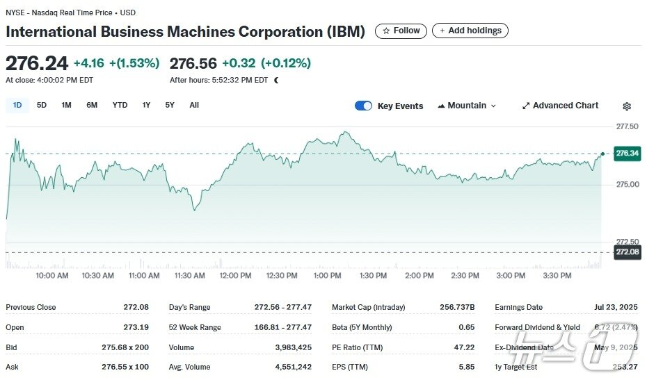Click the closing price 276.24
Viewport: 647px width, 380px height.
(37, 63)
